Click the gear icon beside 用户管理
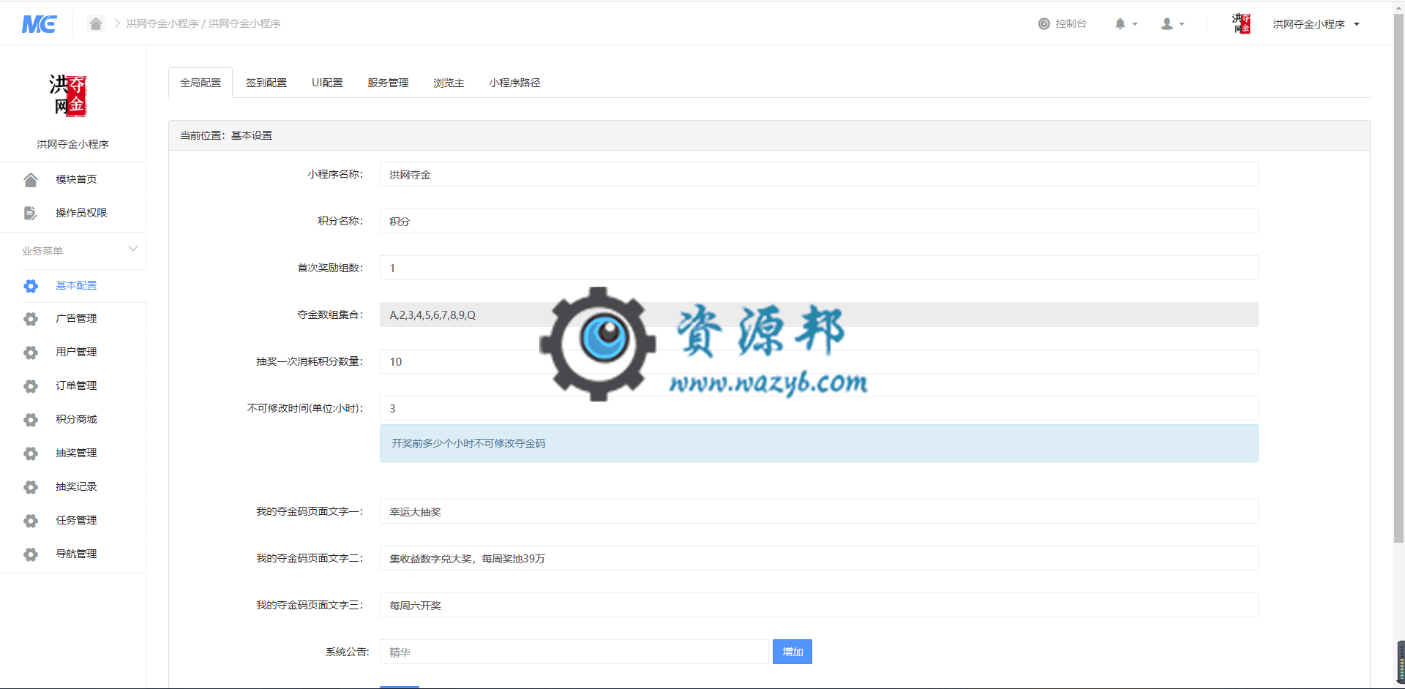The image size is (1405, 689). [x=31, y=353]
